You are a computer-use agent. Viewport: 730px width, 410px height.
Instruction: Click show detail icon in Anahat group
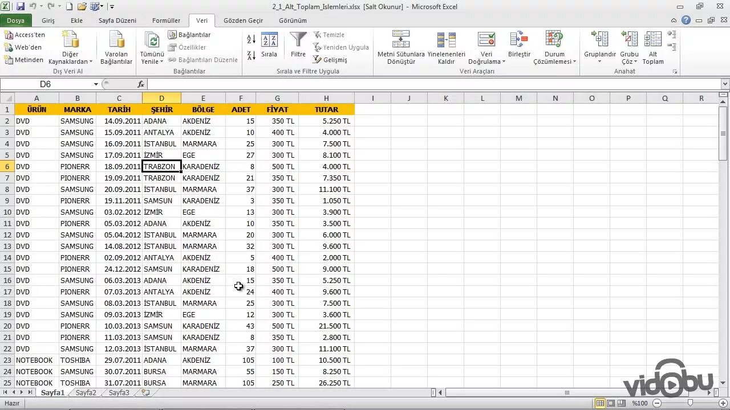[x=672, y=35]
